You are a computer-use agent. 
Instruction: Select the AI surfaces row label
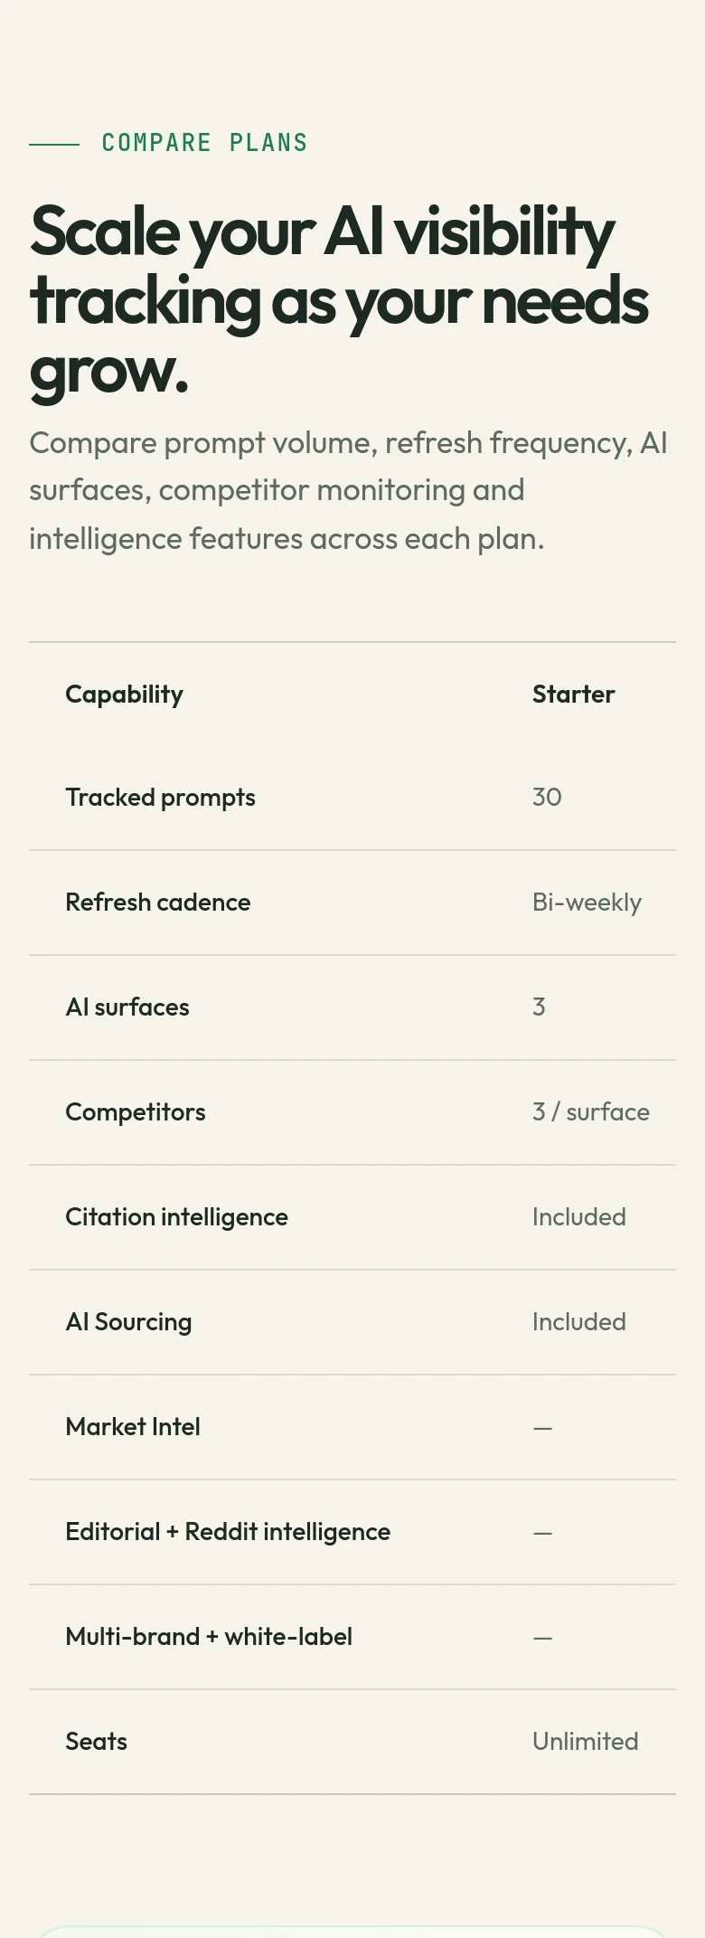pyautogui.click(x=127, y=1007)
